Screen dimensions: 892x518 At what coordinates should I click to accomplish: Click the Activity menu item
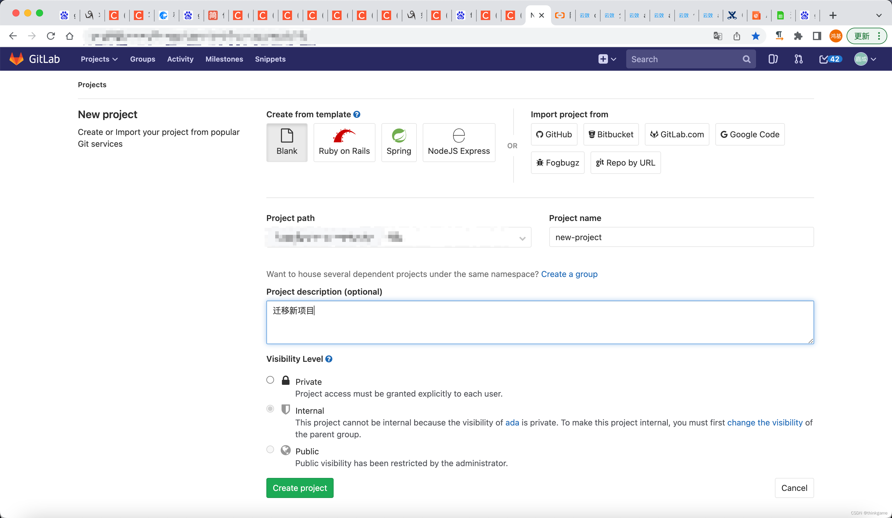point(179,59)
